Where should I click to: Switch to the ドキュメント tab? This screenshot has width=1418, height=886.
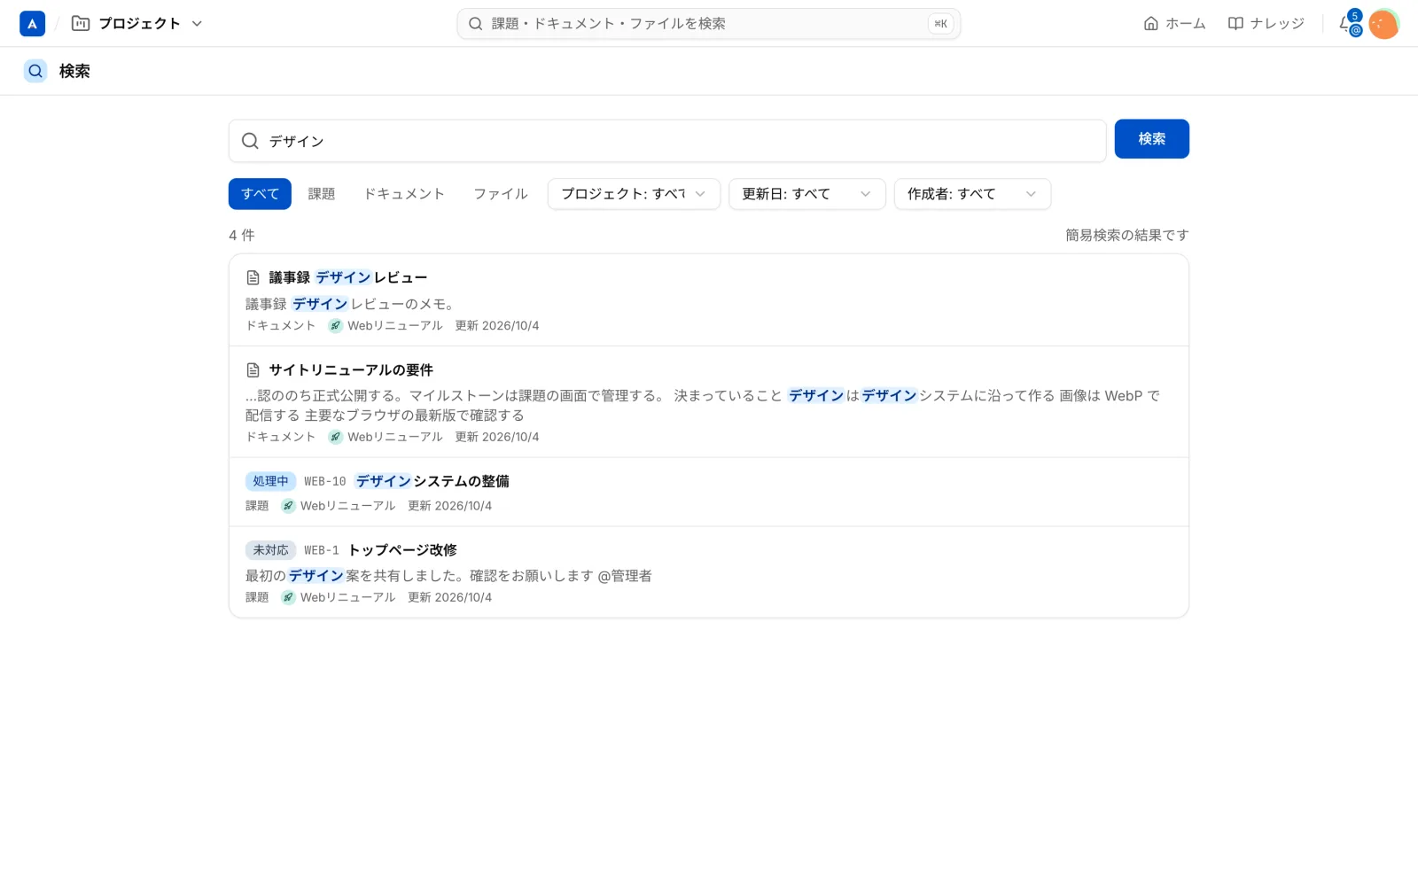tap(404, 194)
